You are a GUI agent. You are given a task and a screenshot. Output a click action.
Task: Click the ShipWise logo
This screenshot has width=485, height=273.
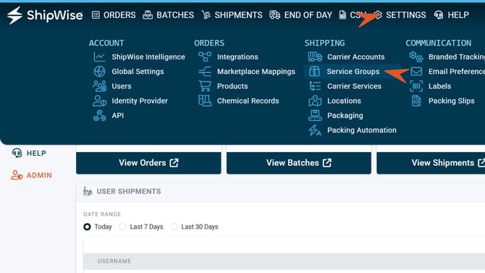pyautogui.click(x=45, y=15)
